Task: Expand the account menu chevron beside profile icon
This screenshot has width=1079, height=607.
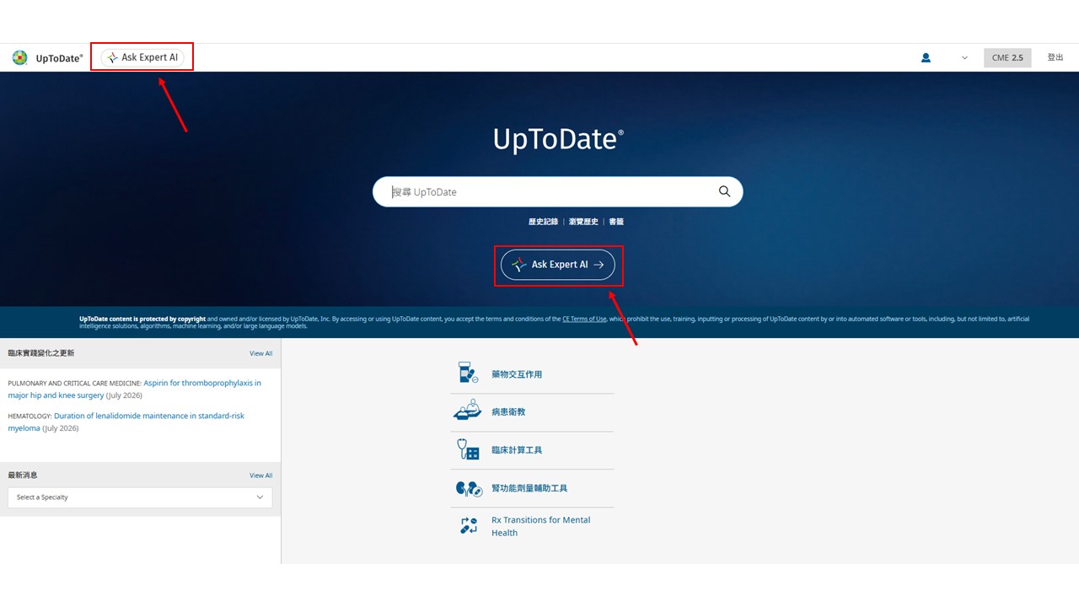Action: pos(964,58)
